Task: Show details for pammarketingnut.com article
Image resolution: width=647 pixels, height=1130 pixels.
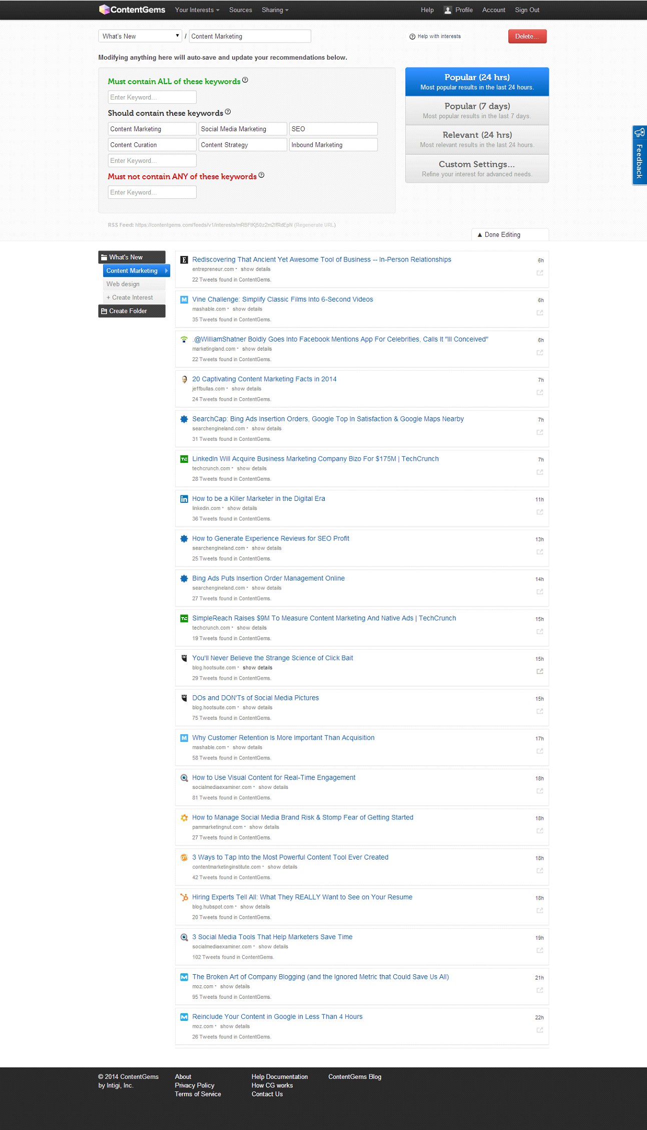Action: pos(264,827)
